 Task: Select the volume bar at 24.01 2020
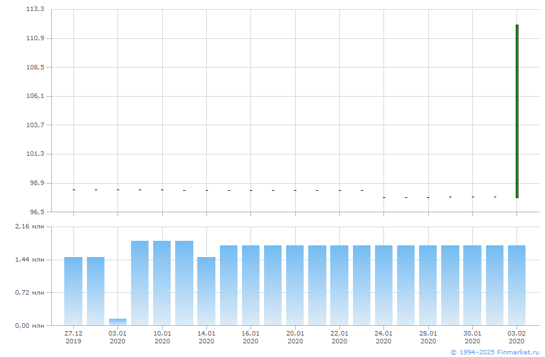[383, 286]
